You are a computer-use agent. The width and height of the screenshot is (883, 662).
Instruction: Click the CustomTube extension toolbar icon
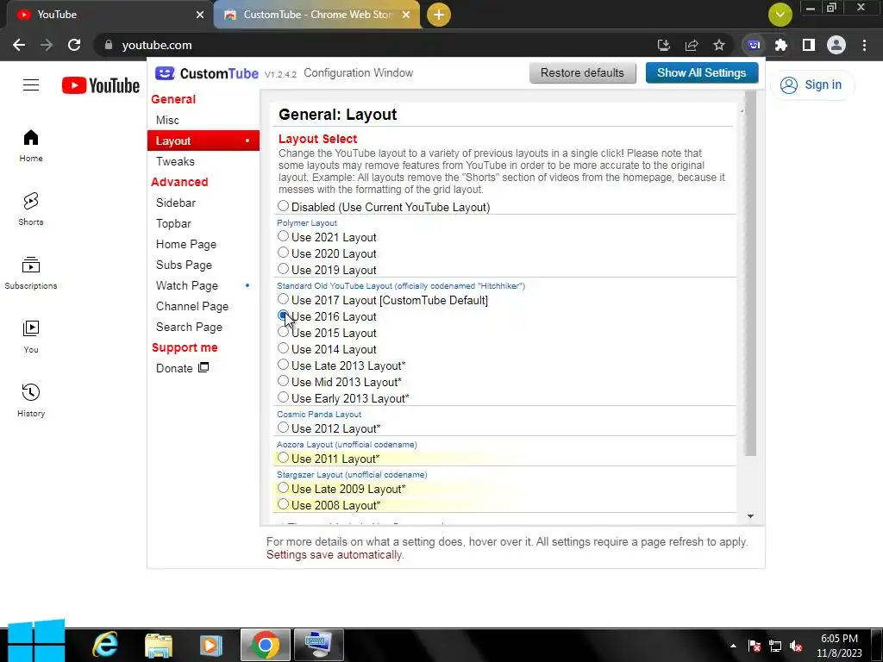point(754,45)
